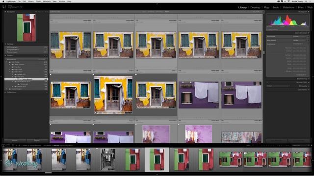Collapse the Catalog panel
The height and width of the screenshot is (176, 314).
tap(5, 44)
